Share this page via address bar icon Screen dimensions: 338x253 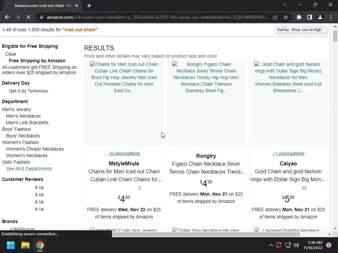tap(275, 17)
